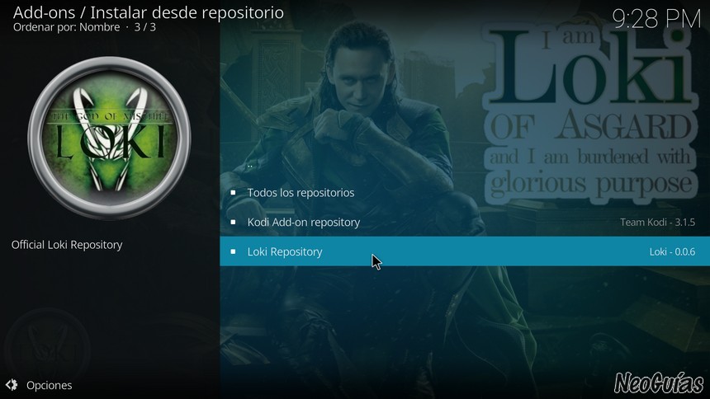Viewport: 710px width, 399px height.
Task: Open the Loki Repository entry
Action: (x=465, y=251)
